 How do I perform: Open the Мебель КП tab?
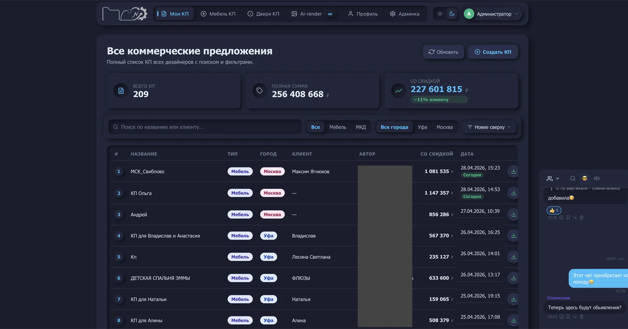pyautogui.click(x=218, y=14)
